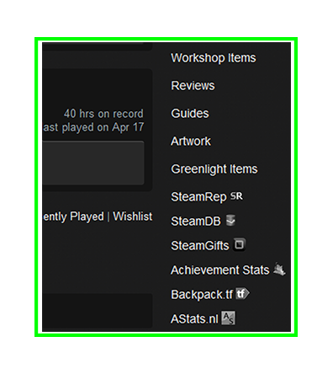Click the AStats.nl AS icon
The image size is (333, 374).
pos(228,318)
